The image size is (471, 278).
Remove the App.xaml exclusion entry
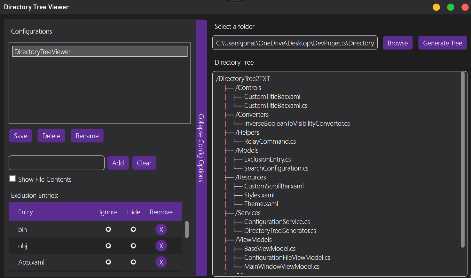[x=161, y=262]
